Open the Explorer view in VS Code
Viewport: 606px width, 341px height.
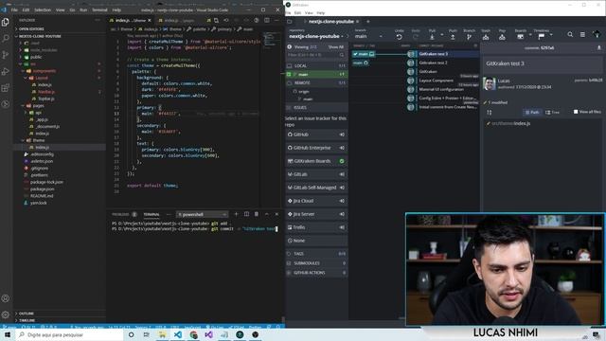6,22
